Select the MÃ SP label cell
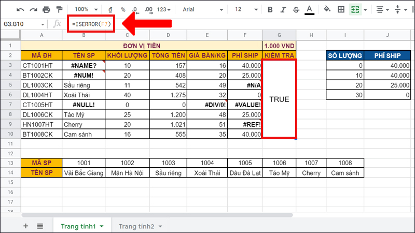This screenshot has width=415, height=233. click(41, 163)
